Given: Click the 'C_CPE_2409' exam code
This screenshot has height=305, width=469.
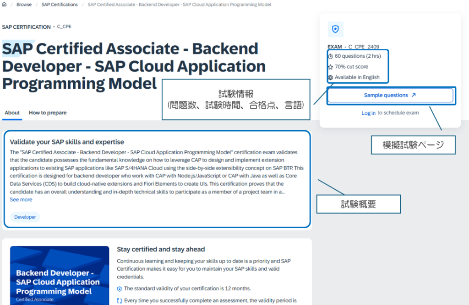Looking at the screenshot, I should point(364,47).
